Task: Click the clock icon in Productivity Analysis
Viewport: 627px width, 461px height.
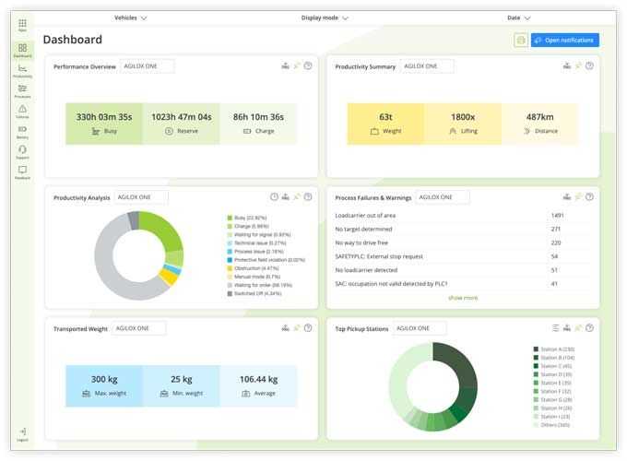Action: (274, 196)
